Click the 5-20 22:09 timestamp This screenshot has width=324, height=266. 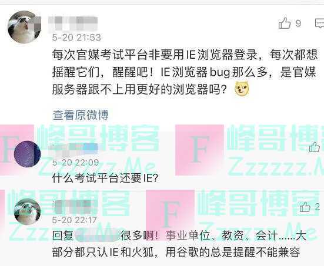point(76,163)
